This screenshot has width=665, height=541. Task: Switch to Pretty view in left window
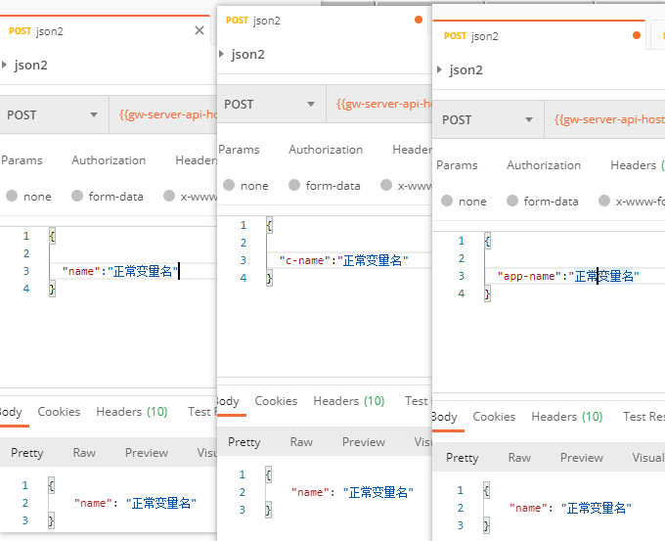(x=27, y=453)
